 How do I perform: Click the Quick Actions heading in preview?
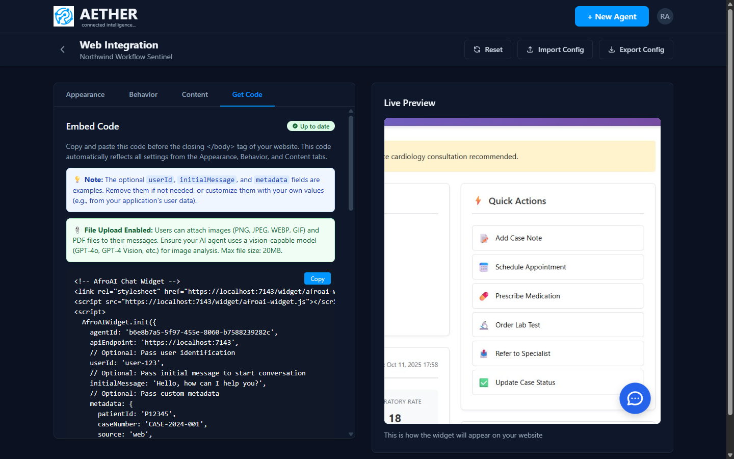[x=517, y=201]
